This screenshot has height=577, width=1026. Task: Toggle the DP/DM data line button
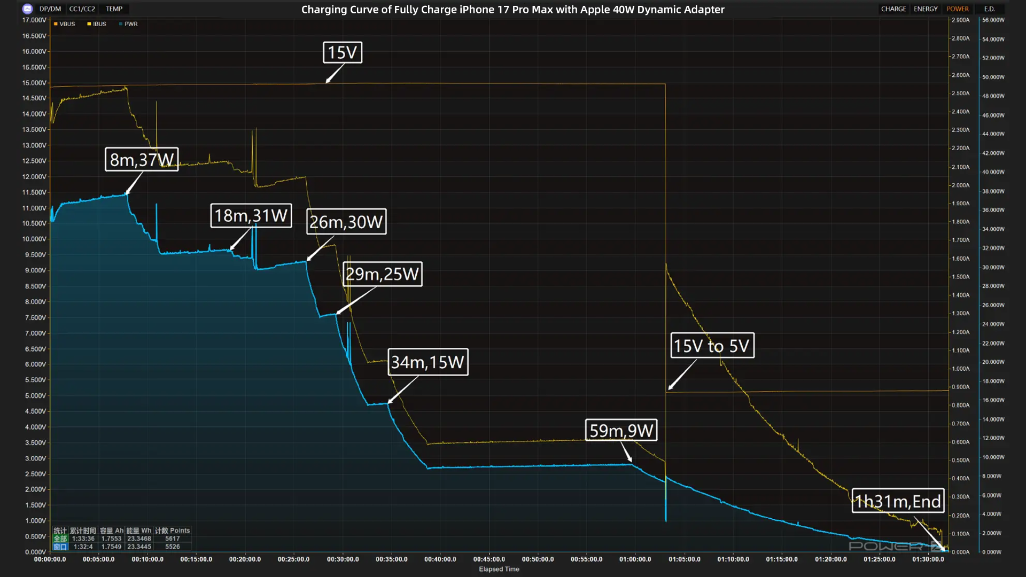pyautogui.click(x=50, y=9)
